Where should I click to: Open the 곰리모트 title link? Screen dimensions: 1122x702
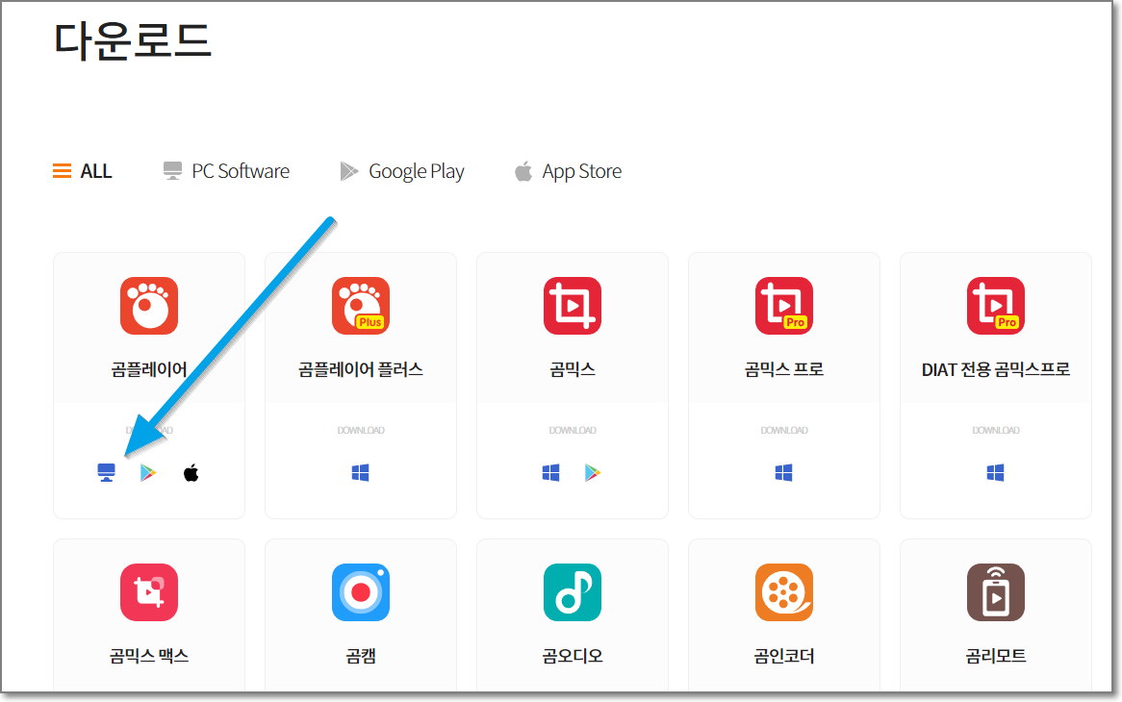(996, 656)
